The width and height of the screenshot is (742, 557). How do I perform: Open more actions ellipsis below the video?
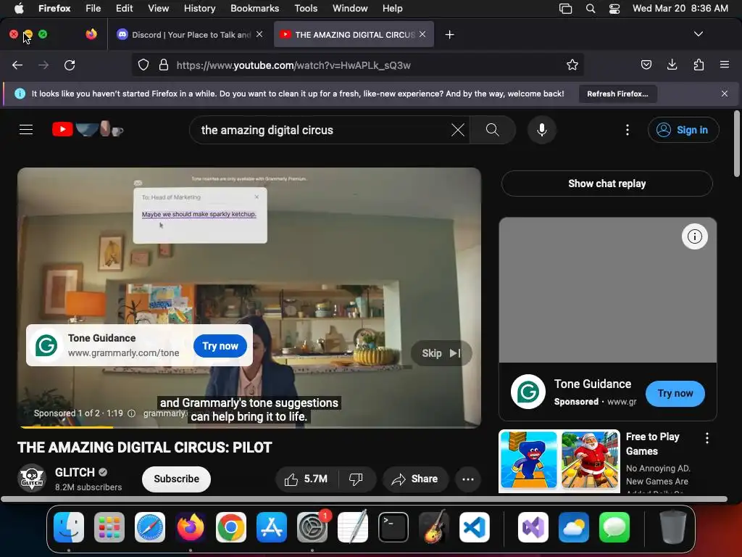tap(468, 479)
